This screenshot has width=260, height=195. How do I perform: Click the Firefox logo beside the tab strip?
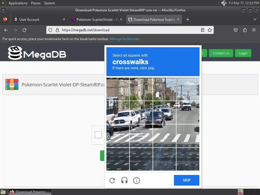(5, 19)
